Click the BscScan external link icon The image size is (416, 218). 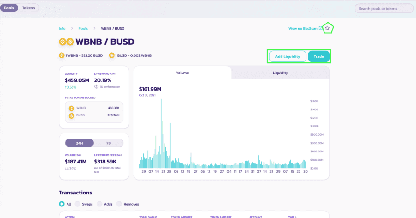coord(320,28)
